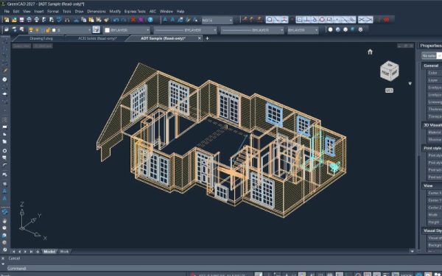The image size is (442, 276).
Task: Click the Print icon in toolbar
Action: [x=29, y=20]
